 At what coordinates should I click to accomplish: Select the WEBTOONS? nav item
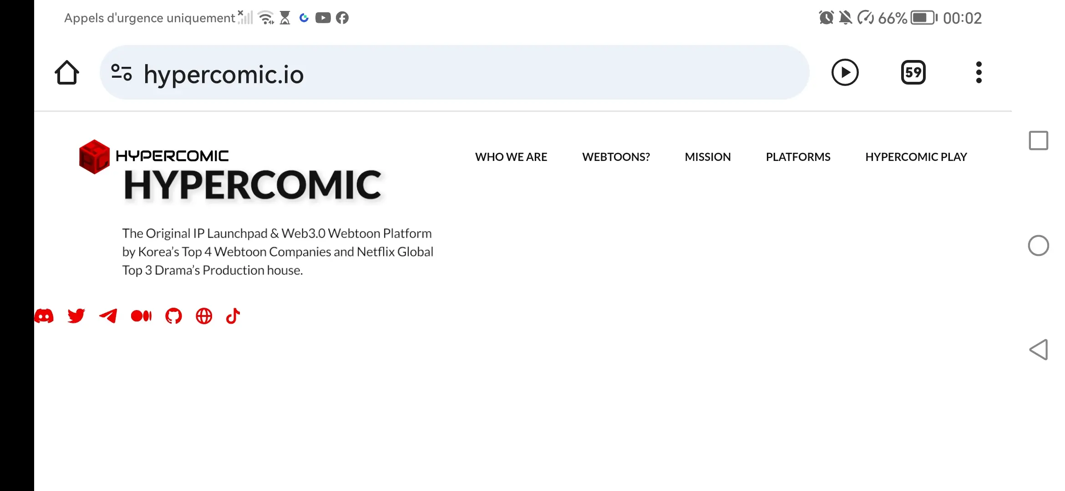click(616, 157)
